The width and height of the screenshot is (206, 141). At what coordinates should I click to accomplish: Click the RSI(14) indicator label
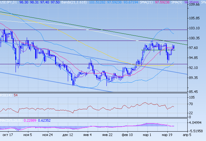coord(6,95)
